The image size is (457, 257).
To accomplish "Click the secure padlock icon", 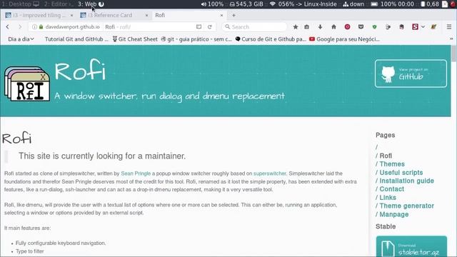I will pos(41,27).
